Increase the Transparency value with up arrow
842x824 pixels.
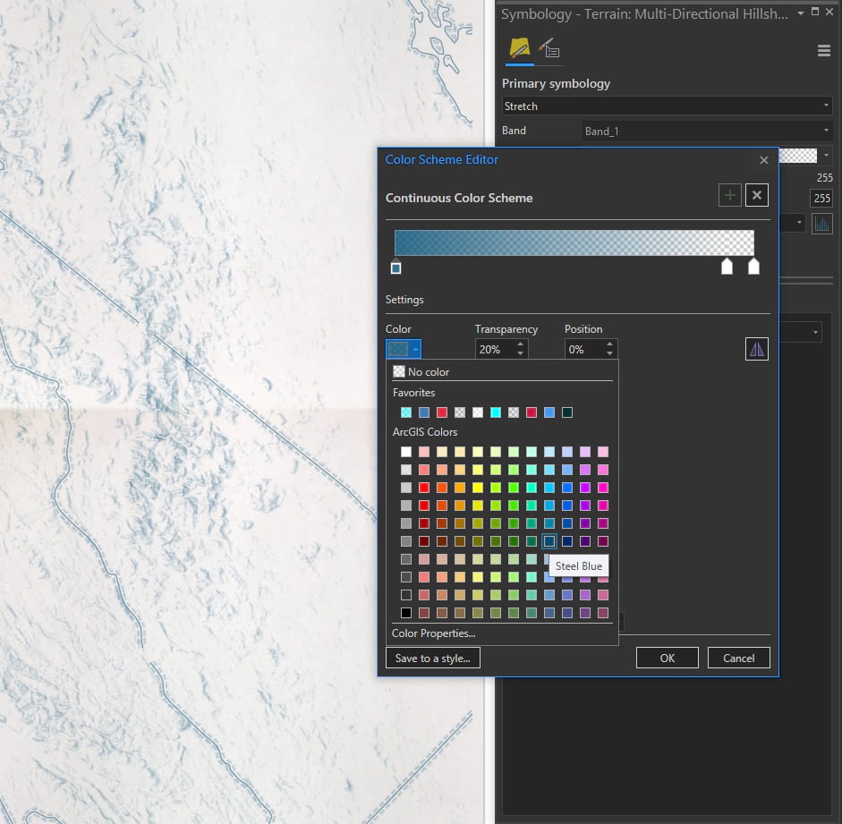pos(520,344)
